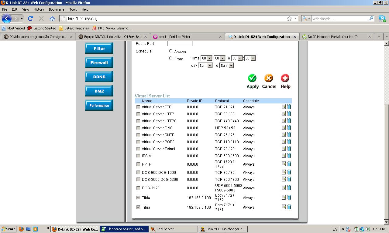Open the end minute time dropdown
The height and width of the screenshot is (233, 389).
(250, 58)
